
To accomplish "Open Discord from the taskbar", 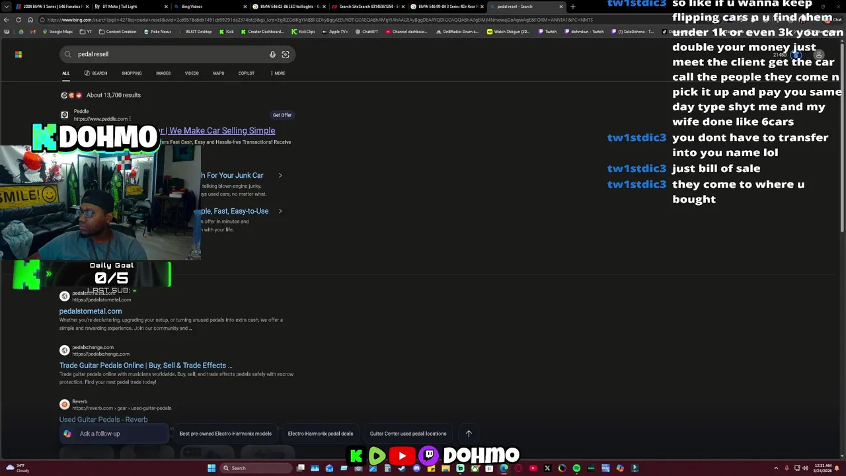I will 416,468.
